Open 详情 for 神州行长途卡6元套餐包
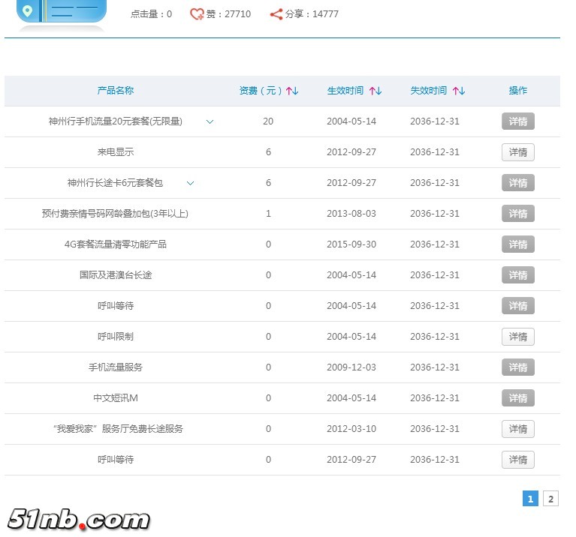 [518, 183]
